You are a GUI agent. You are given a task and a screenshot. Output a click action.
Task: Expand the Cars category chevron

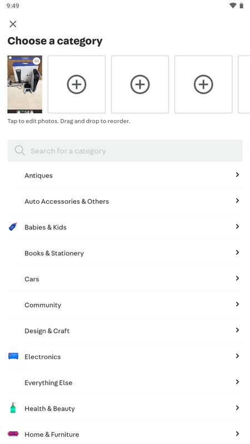(237, 279)
